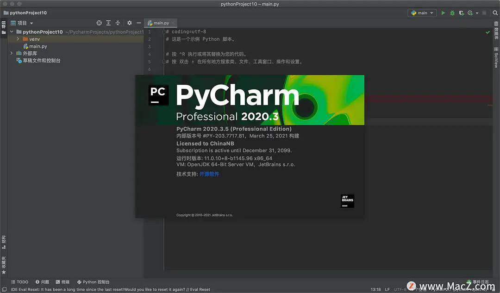
Task: Open Search Everywhere magnifier icon
Action: click(494, 13)
